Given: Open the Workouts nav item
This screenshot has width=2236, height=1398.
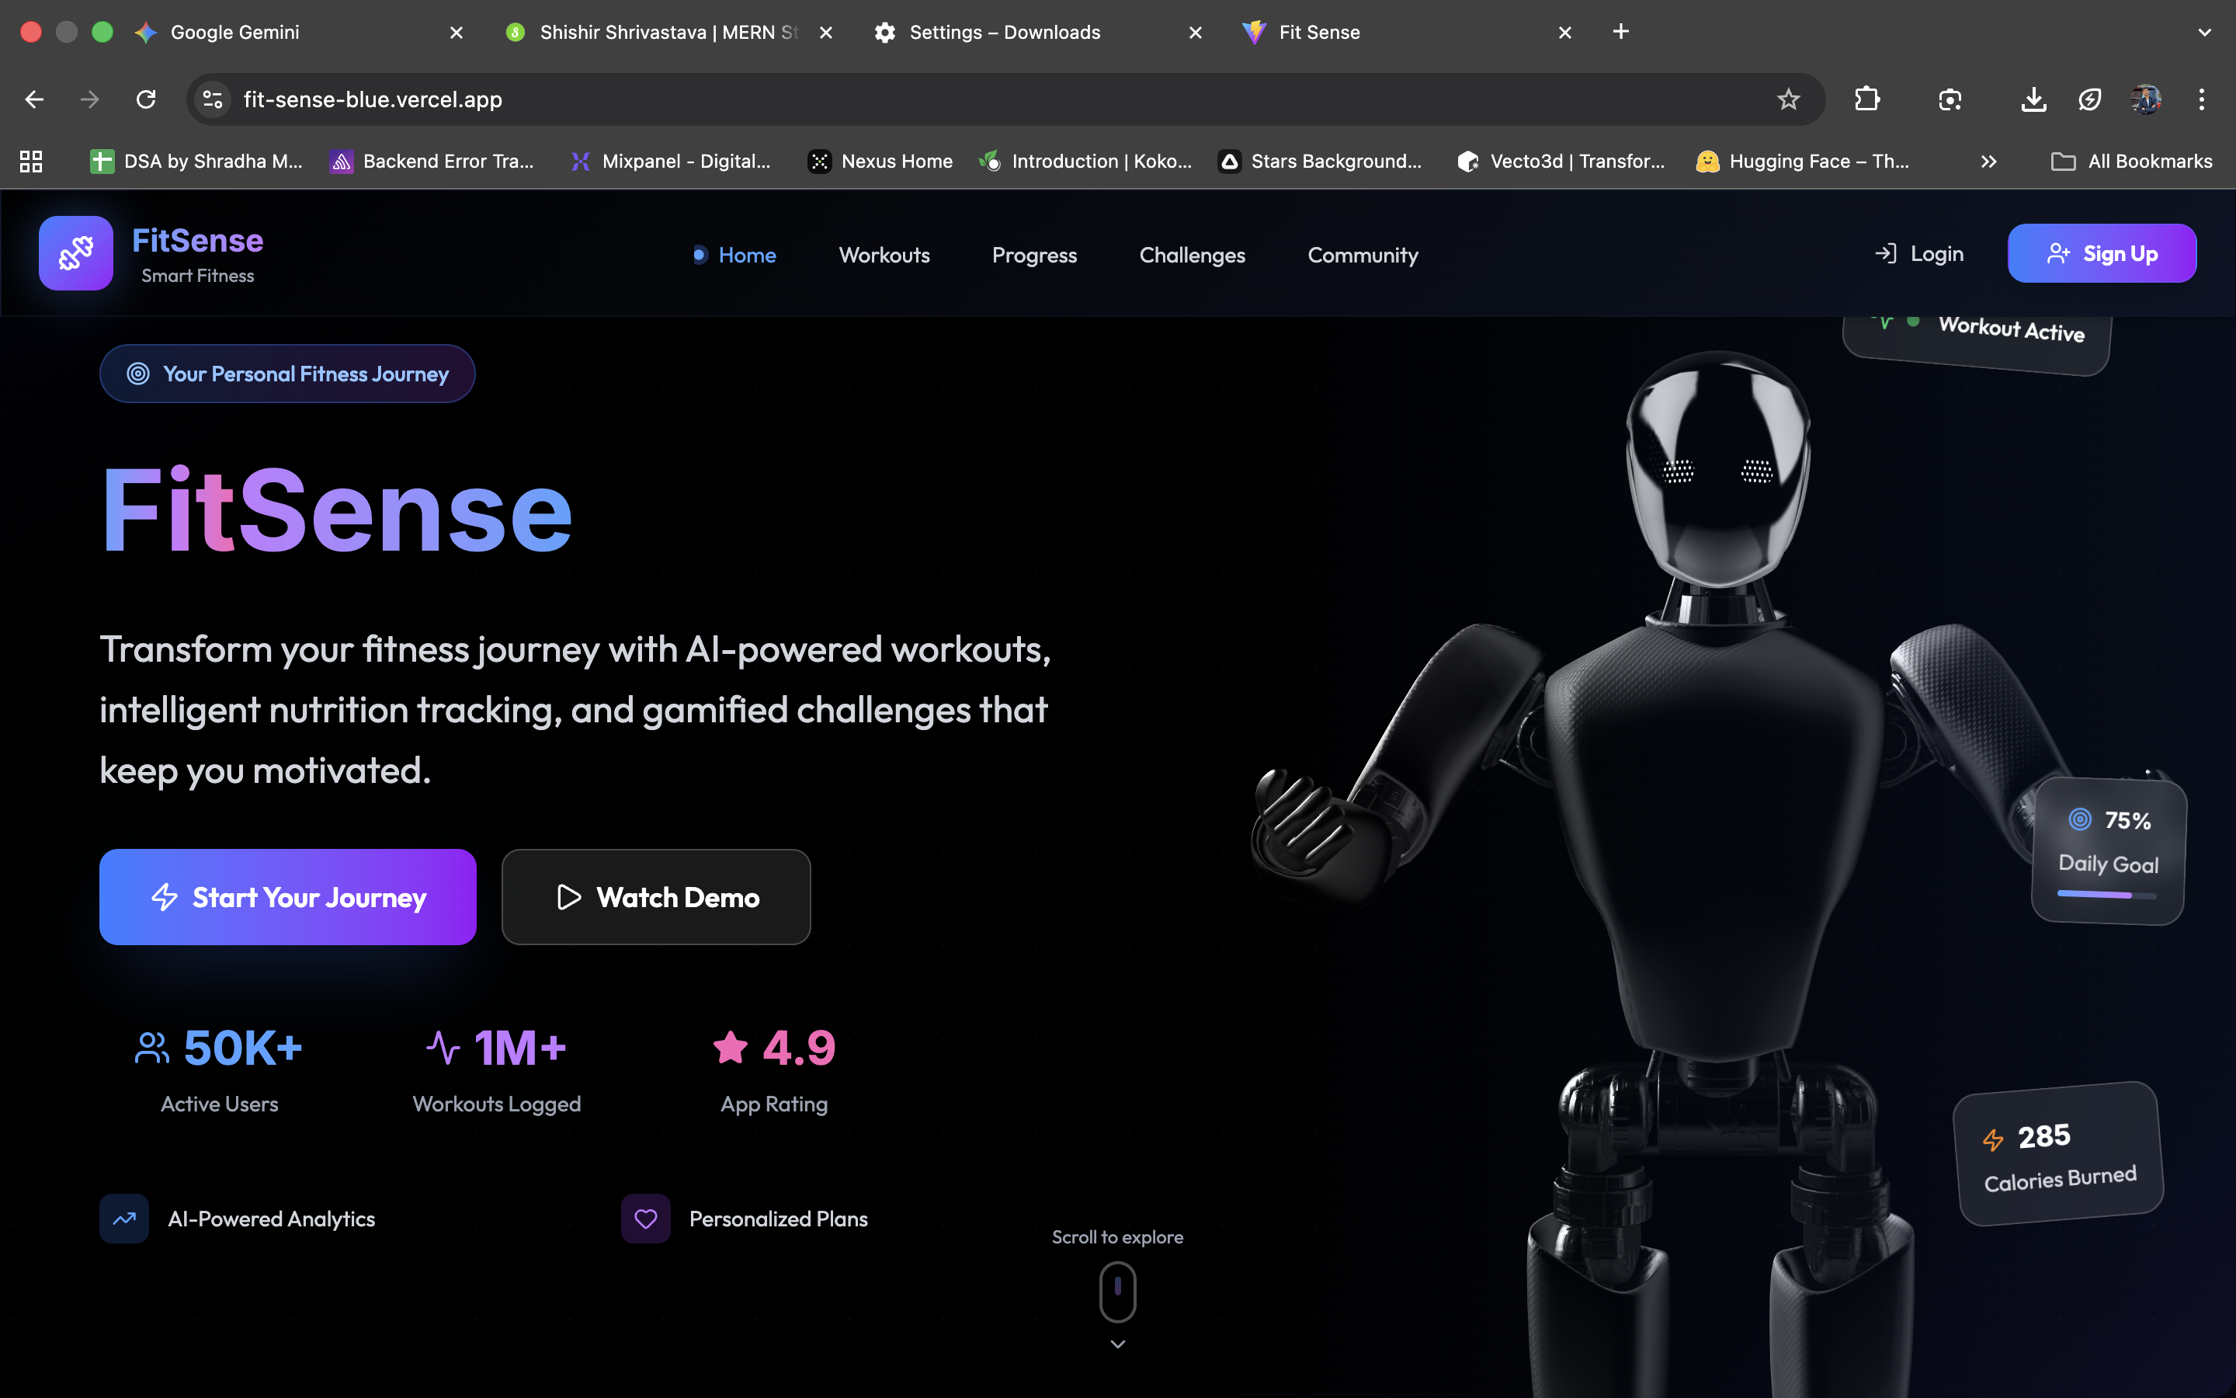Looking at the screenshot, I should point(884,256).
